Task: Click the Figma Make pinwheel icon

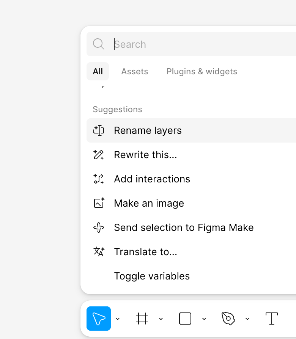Action: [x=99, y=228]
